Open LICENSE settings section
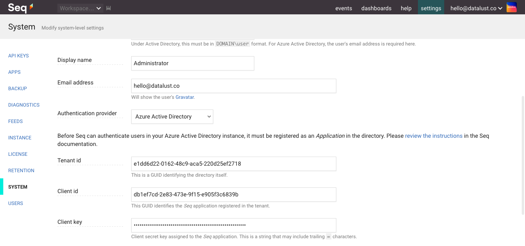The image size is (525, 246). [18, 154]
